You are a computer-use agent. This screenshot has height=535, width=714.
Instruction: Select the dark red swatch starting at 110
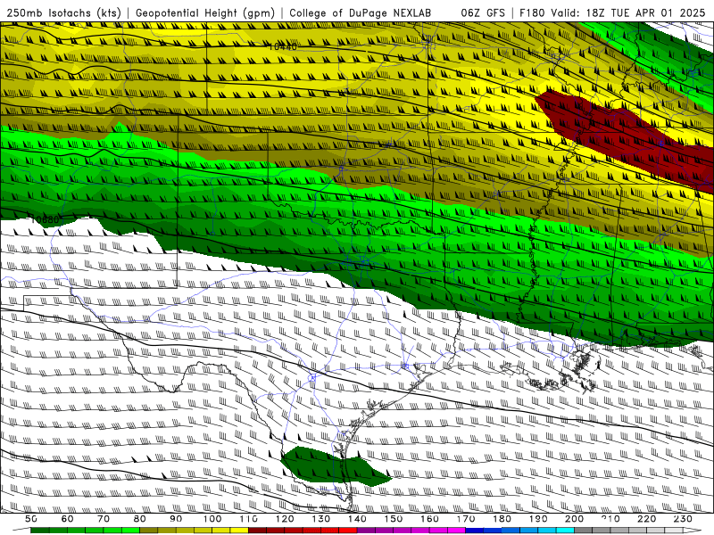tap(257, 531)
